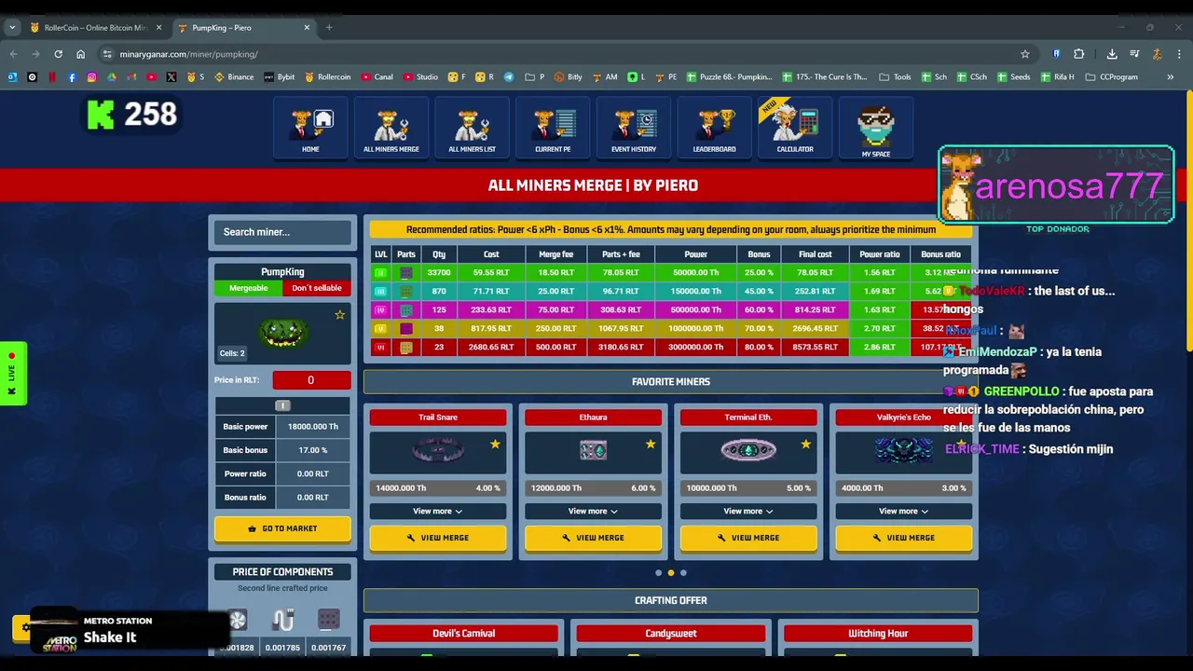Open the Binance bookmark
The height and width of the screenshot is (671, 1193).
[x=234, y=77]
